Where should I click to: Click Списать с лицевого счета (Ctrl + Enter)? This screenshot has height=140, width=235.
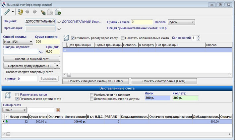(x=95, y=81)
